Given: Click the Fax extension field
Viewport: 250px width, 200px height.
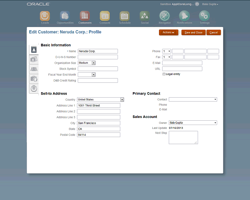Looking at the screenshot, I should (x=213, y=57).
